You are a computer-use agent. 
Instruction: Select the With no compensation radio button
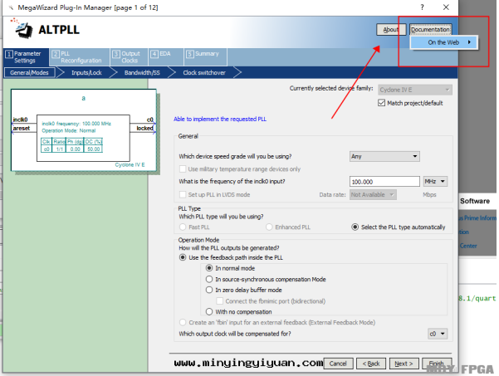[x=210, y=311]
